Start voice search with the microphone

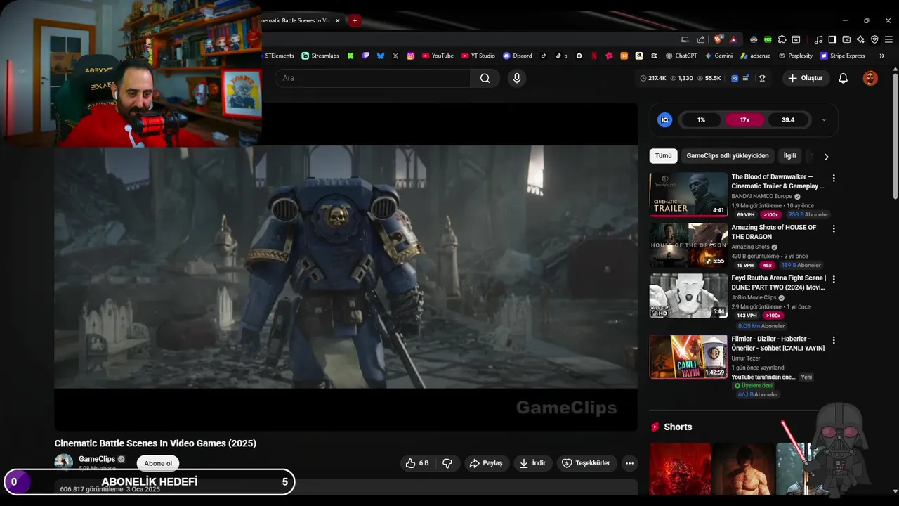coord(517,78)
